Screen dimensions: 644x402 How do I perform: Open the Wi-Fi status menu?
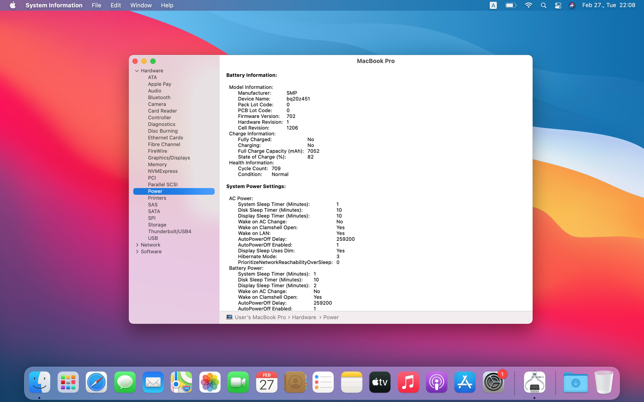(x=528, y=5)
